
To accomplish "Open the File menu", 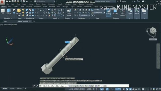I will click(x=8, y=4).
